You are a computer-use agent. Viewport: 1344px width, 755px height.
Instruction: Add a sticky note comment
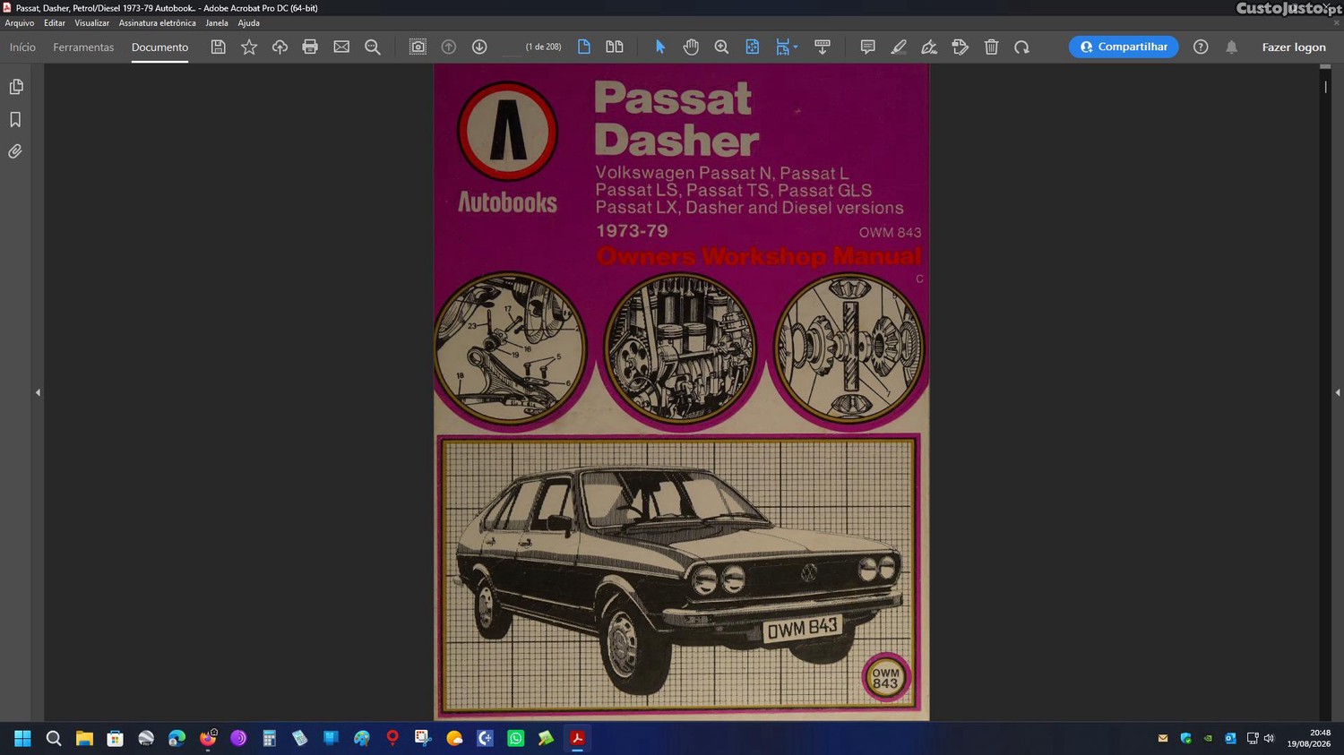(867, 47)
